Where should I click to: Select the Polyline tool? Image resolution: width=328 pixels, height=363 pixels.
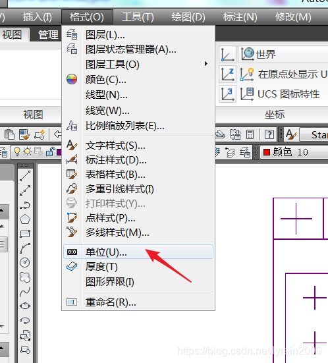tap(25, 205)
